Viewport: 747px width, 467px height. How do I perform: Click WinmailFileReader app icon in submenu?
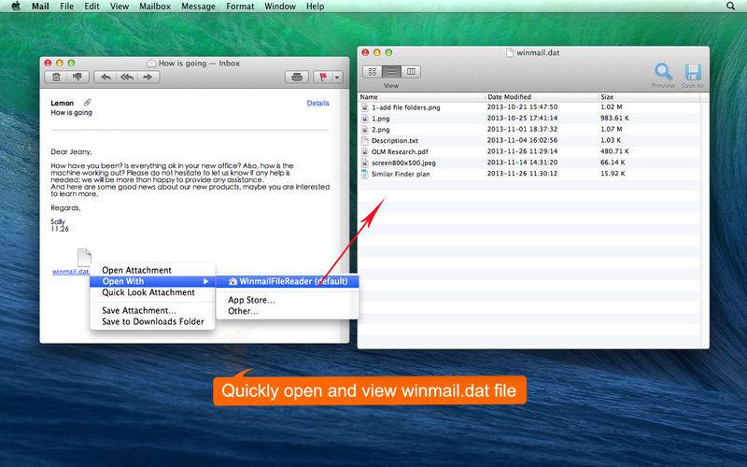pos(233,281)
